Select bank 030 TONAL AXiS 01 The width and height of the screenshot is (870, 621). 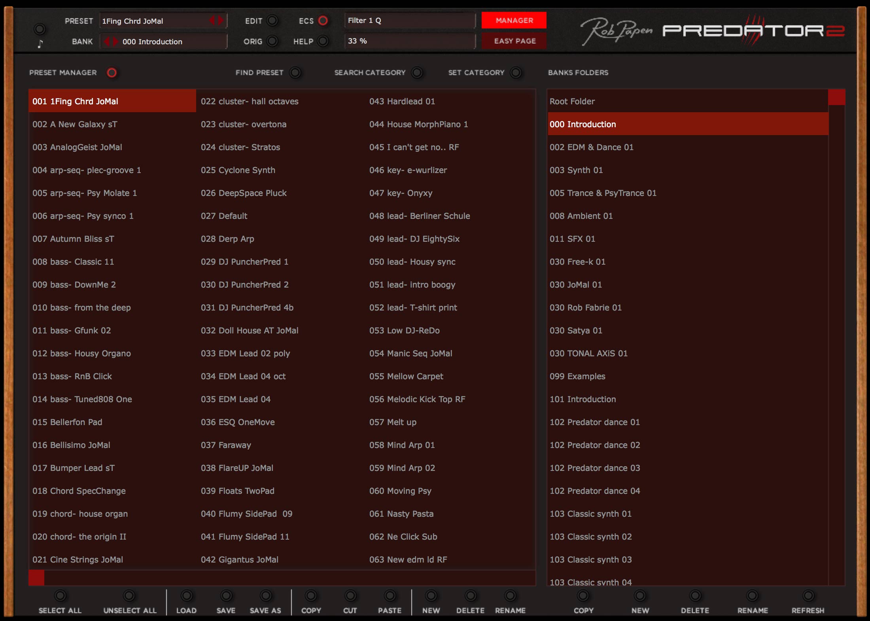[x=688, y=353]
